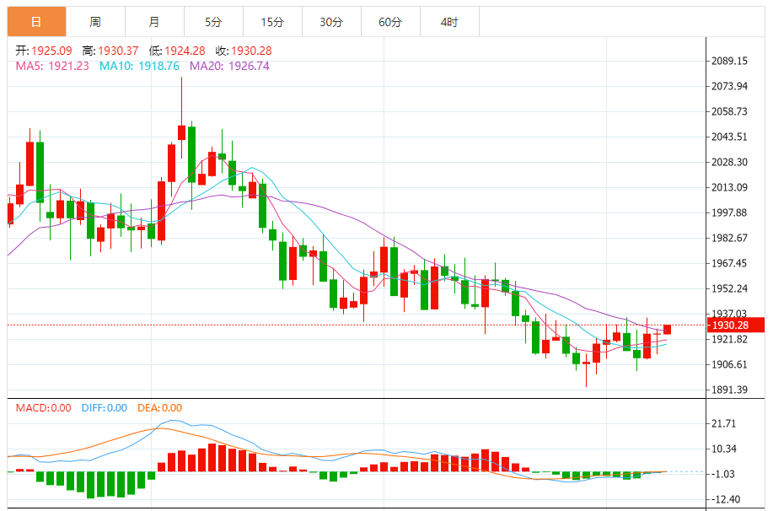Click the 2013.09 price axis label
The height and width of the screenshot is (511, 773).
(730, 187)
